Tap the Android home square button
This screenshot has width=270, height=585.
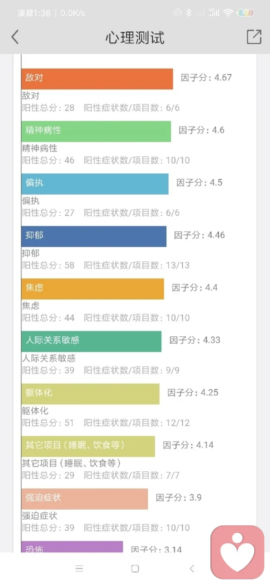click(x=135, y=568)
